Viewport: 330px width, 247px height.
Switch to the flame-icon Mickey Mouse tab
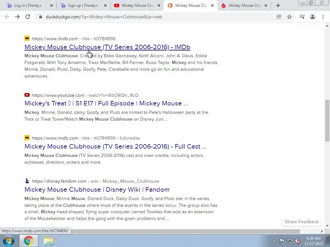coord(244,6)
